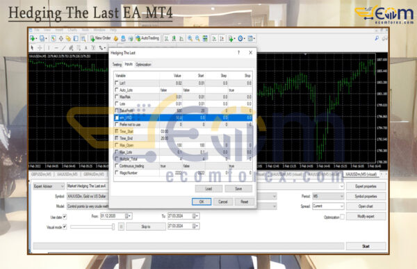Select the GBPUSDm,M5 chart tab

click(41, 174)
